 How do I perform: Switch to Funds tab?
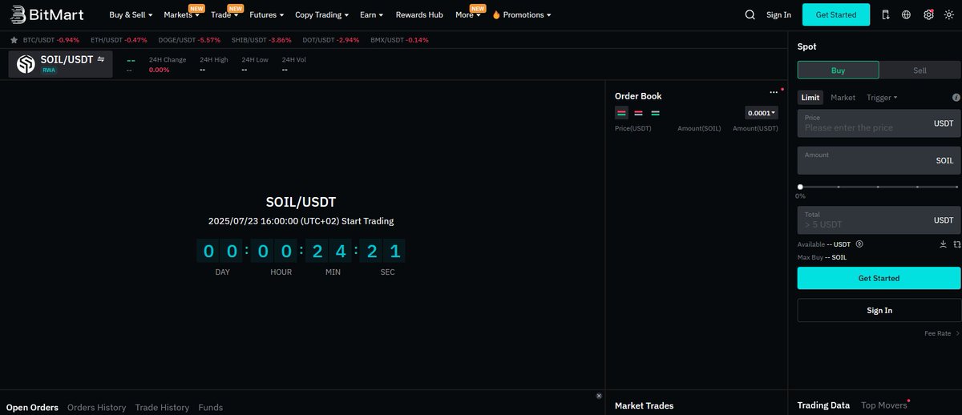tap(211, 407)
